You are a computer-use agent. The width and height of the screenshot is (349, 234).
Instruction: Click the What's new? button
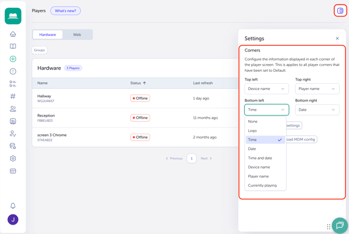(x=66, y=11)
